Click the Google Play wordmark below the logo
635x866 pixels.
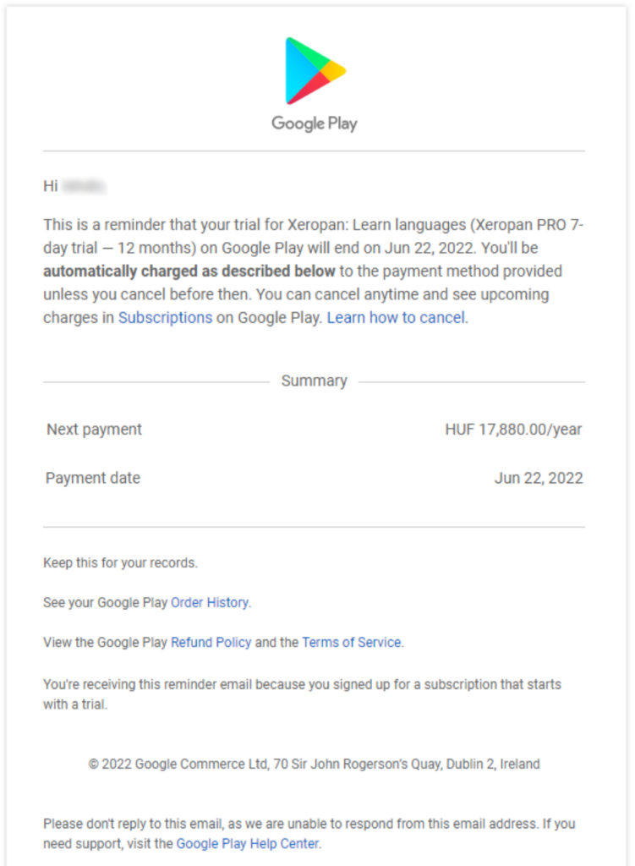click(x=315, y=123)
